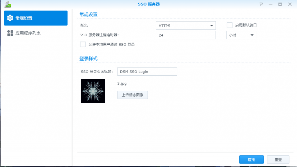Toggle 允许本地用户通过 SSO 登录 checkbox

point(83,44)
